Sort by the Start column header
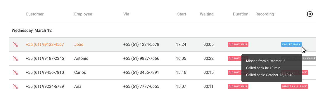Viewport: 325px width, 105px height. pos(181,14)
